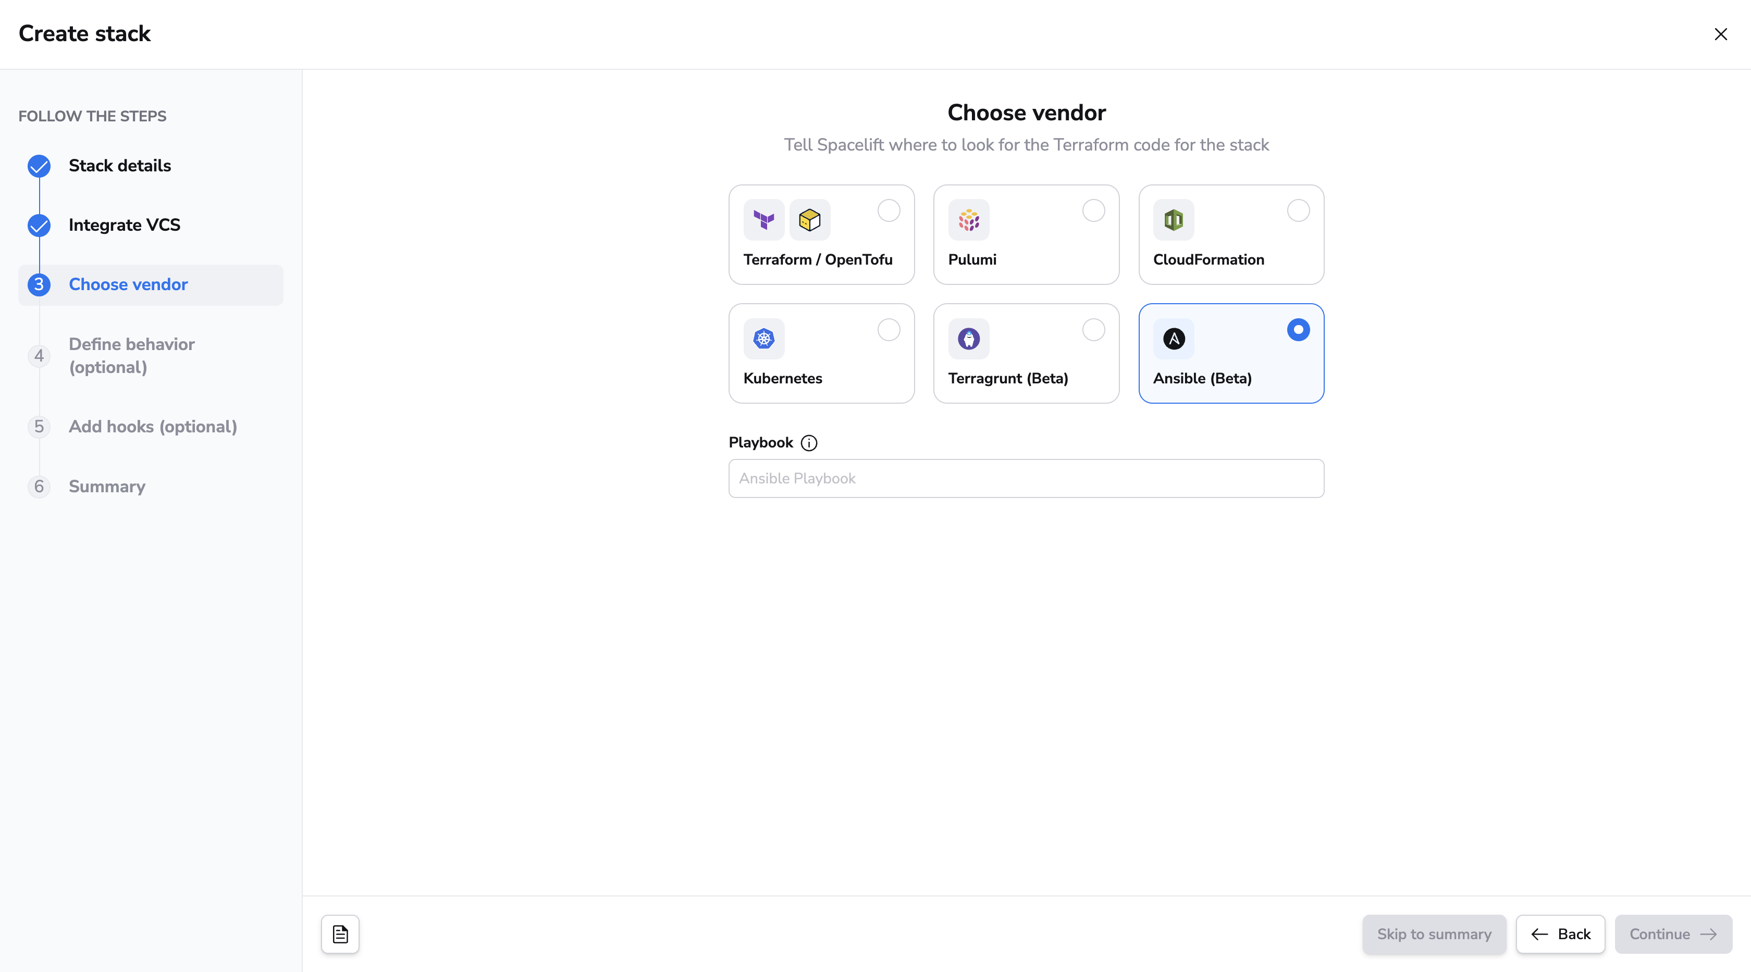
Task: Click the Terraform / OpenTofu label
Action: 818,259
